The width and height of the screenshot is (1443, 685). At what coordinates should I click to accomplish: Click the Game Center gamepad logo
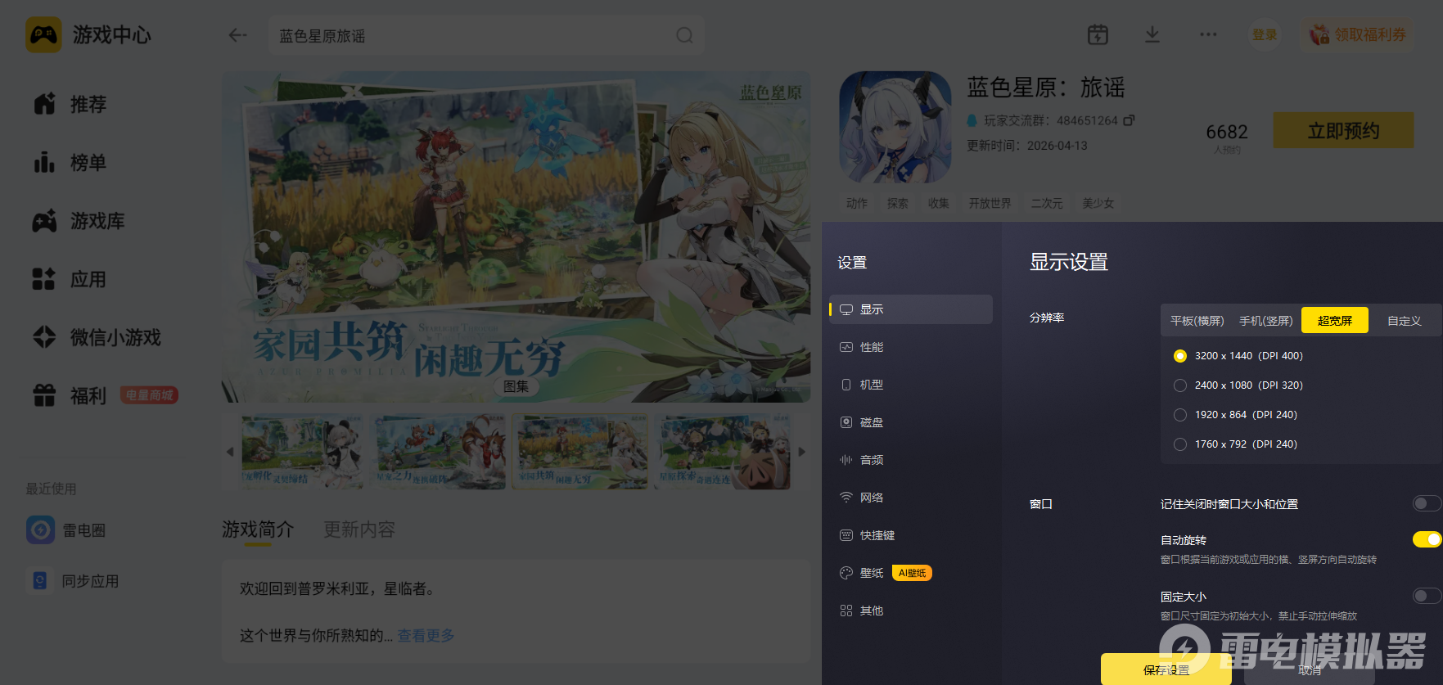click(43, 35)
